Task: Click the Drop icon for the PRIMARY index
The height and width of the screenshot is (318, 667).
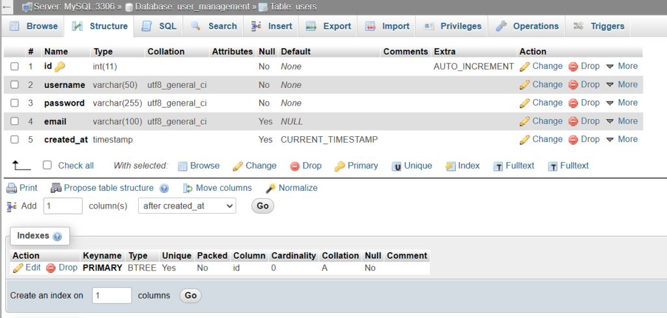Action: (51, 268)
